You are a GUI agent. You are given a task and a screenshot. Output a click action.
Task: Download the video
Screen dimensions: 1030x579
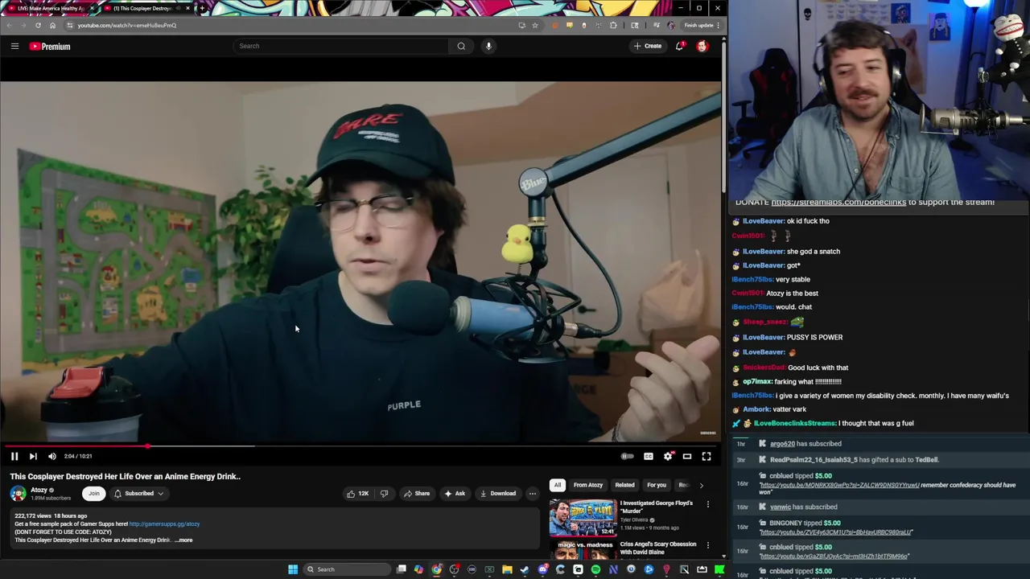pyautogui.click(x=498, y=494)
